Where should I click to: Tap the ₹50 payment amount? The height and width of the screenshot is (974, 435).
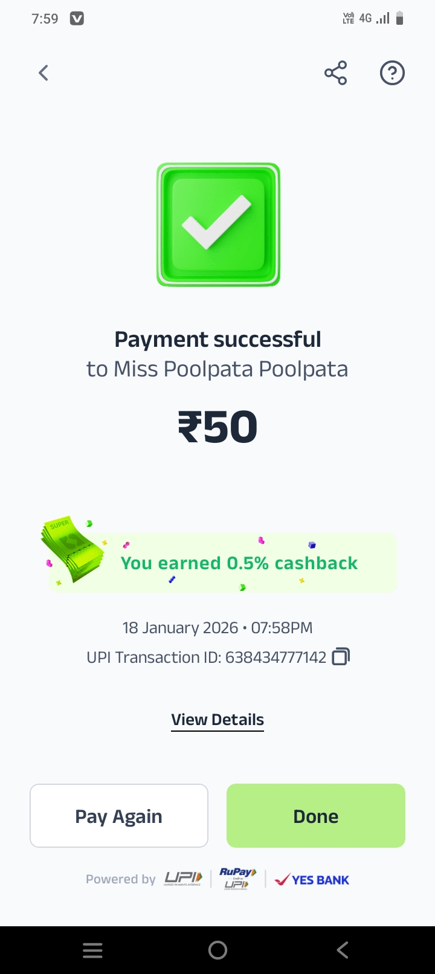click(x=217, y=427)
